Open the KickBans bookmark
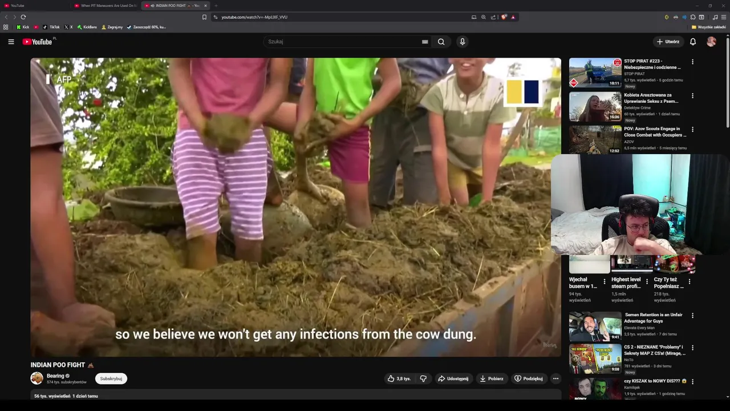The image size is (730, 411). (87, 27)
